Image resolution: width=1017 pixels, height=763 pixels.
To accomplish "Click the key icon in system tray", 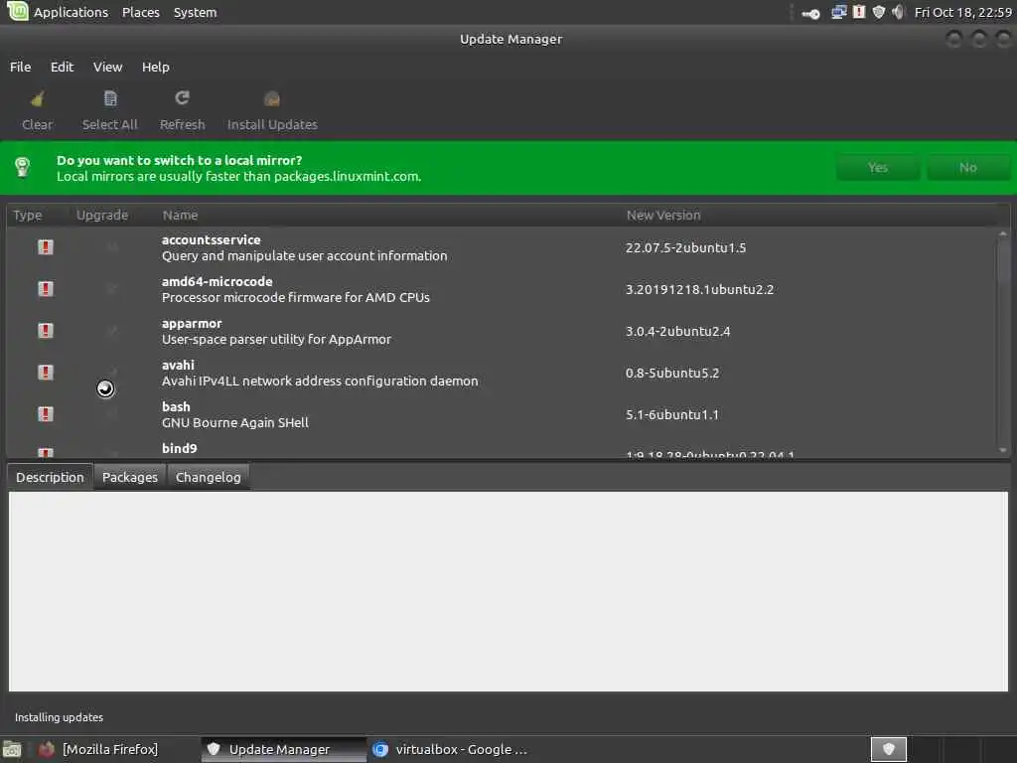I will [810, 13].
